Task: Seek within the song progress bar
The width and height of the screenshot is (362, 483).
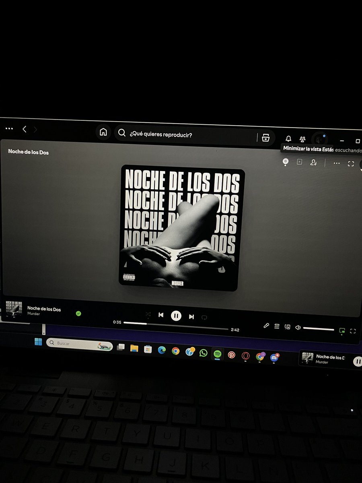Action: (176, 326)
